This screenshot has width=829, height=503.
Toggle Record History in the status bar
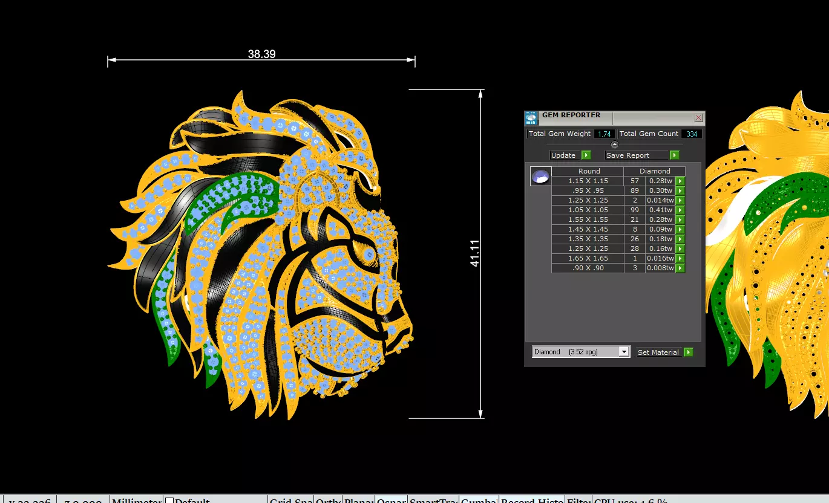coord(532,500)
